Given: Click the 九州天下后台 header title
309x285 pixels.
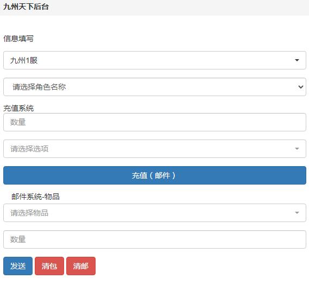Looking at the screenshot, I should click(26, 7).
